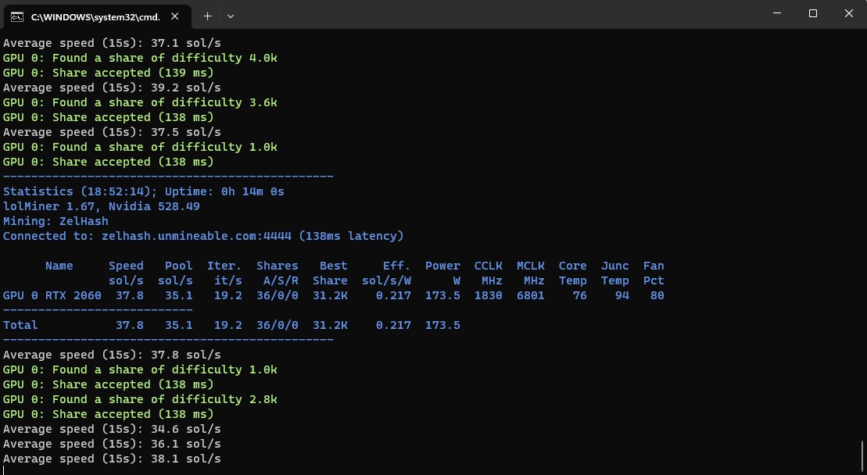Screen dimensions: 867x475
Task: Select the cmd.exe terminal tab
Action: coord(97,16)
